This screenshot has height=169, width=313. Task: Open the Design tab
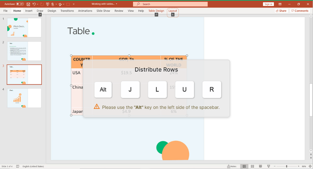pos(52,11)
